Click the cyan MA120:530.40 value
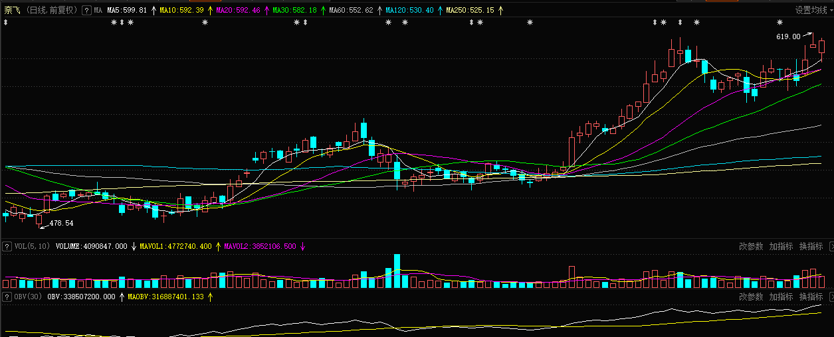Screen dimensions: 834x337 coord(409,11)
